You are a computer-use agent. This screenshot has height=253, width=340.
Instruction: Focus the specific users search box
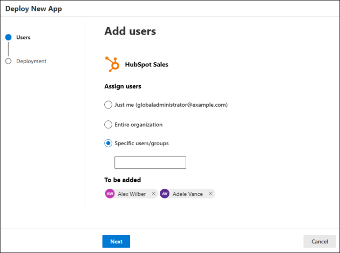click(x=150, y=162)
